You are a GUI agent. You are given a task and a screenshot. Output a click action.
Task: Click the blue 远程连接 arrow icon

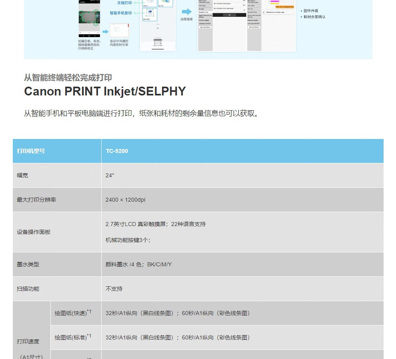[187, 12]
